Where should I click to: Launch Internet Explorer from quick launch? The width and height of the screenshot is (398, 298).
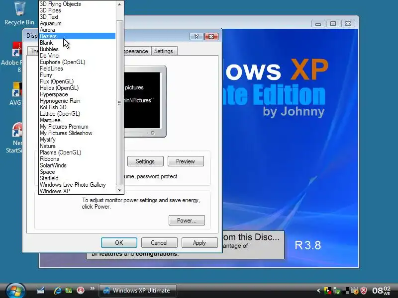click(58, 290)
